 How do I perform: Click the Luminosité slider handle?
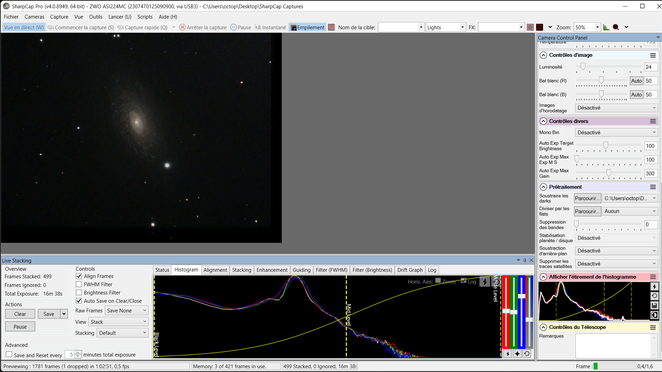point(583,66)
